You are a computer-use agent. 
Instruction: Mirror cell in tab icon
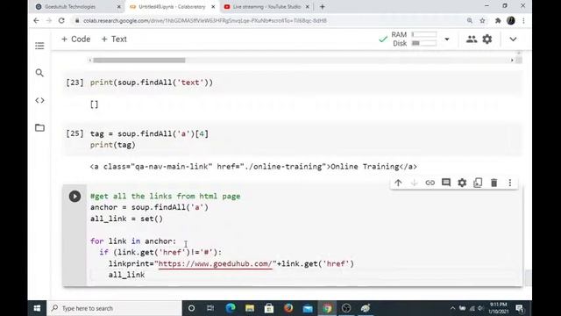[x=478, y=183]
